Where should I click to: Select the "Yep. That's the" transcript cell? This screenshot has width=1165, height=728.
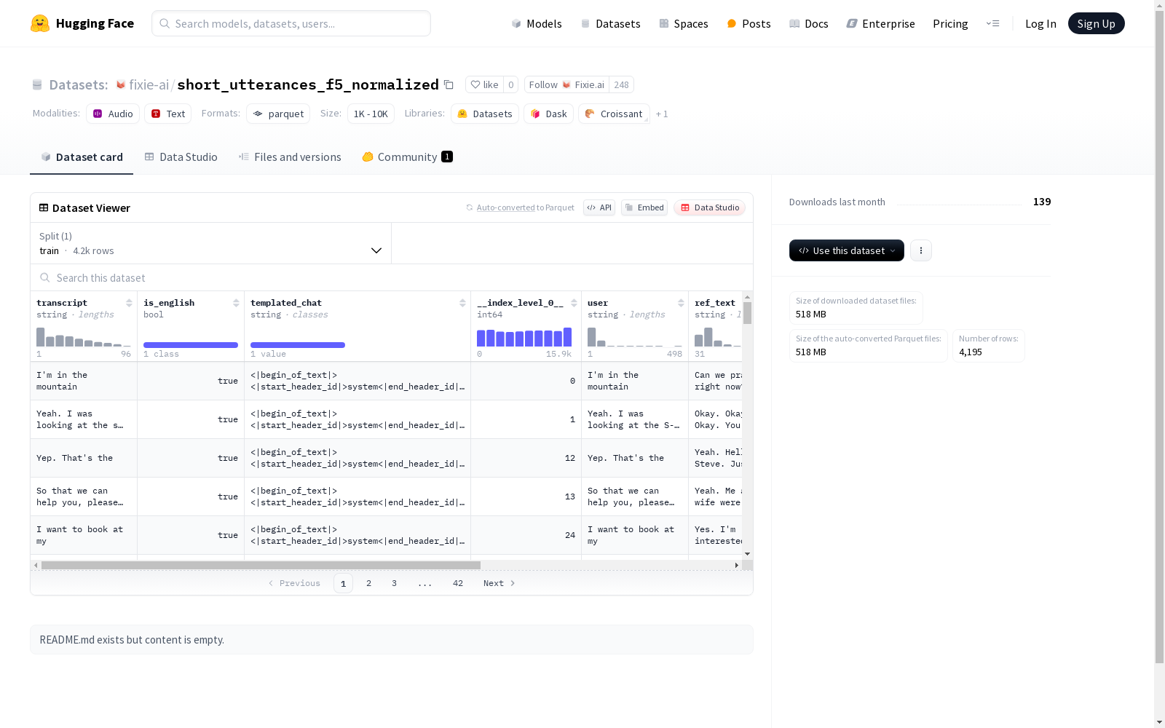pos(84,458)
